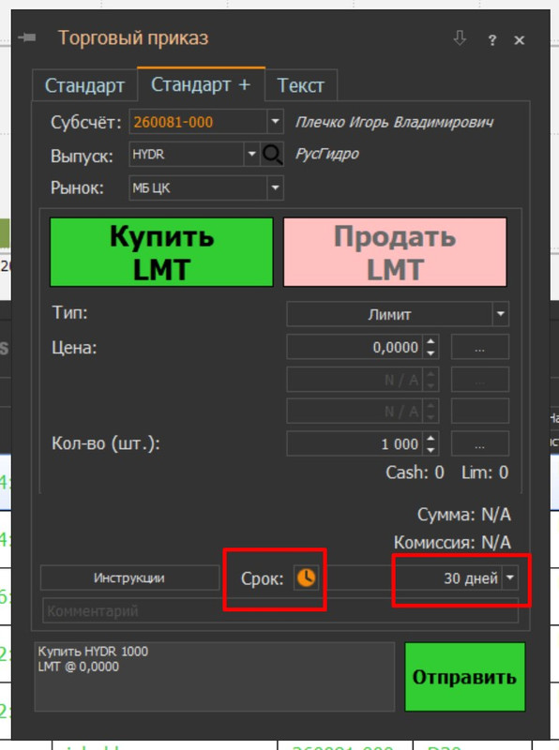
Task: Open the Субсчёт dropdown
Action: pos(275,122)
